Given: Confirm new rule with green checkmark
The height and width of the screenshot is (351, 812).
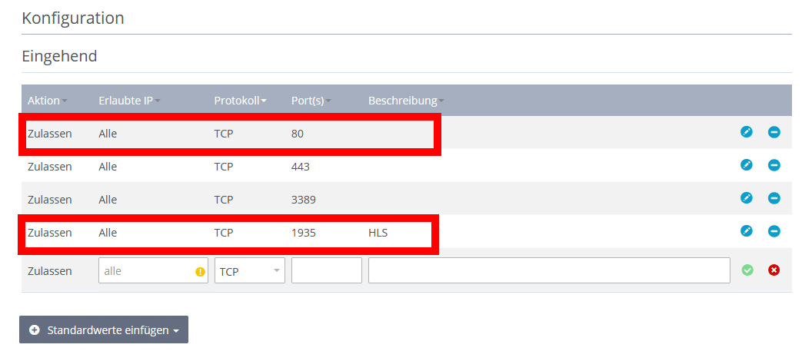Looking at the screenshot, I should [747, 270].
